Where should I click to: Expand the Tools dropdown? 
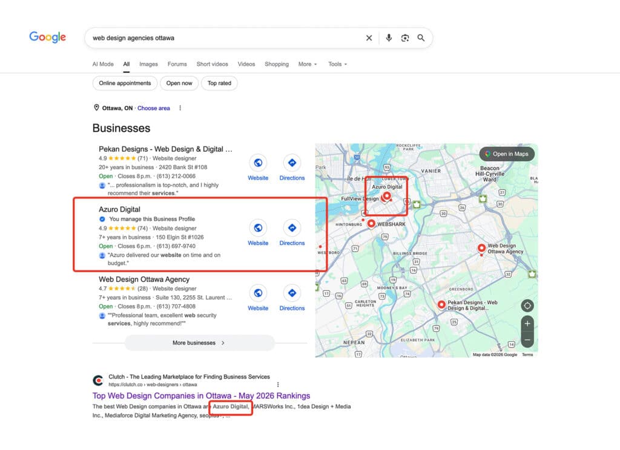coord(337,64)
